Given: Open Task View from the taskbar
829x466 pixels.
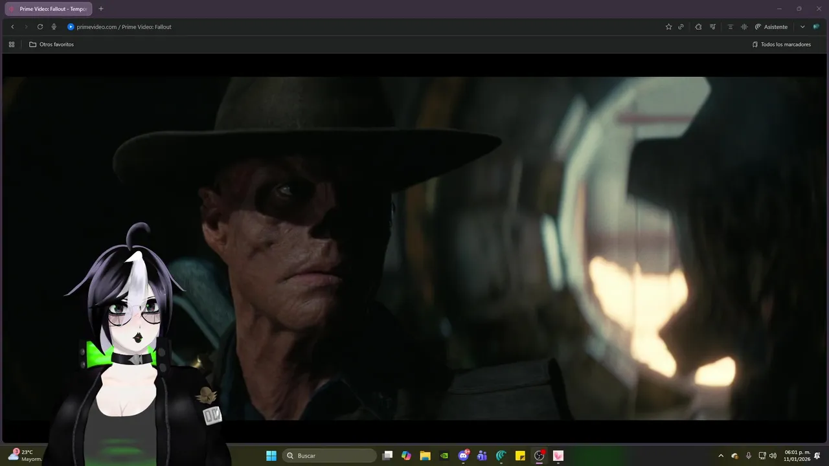Looking at the screenshot, I should (x=387, y=456).
